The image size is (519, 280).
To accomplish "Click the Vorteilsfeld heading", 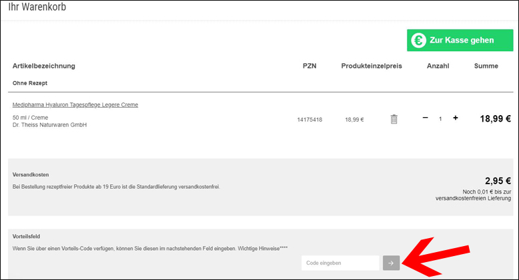I will tap(26, 236).
